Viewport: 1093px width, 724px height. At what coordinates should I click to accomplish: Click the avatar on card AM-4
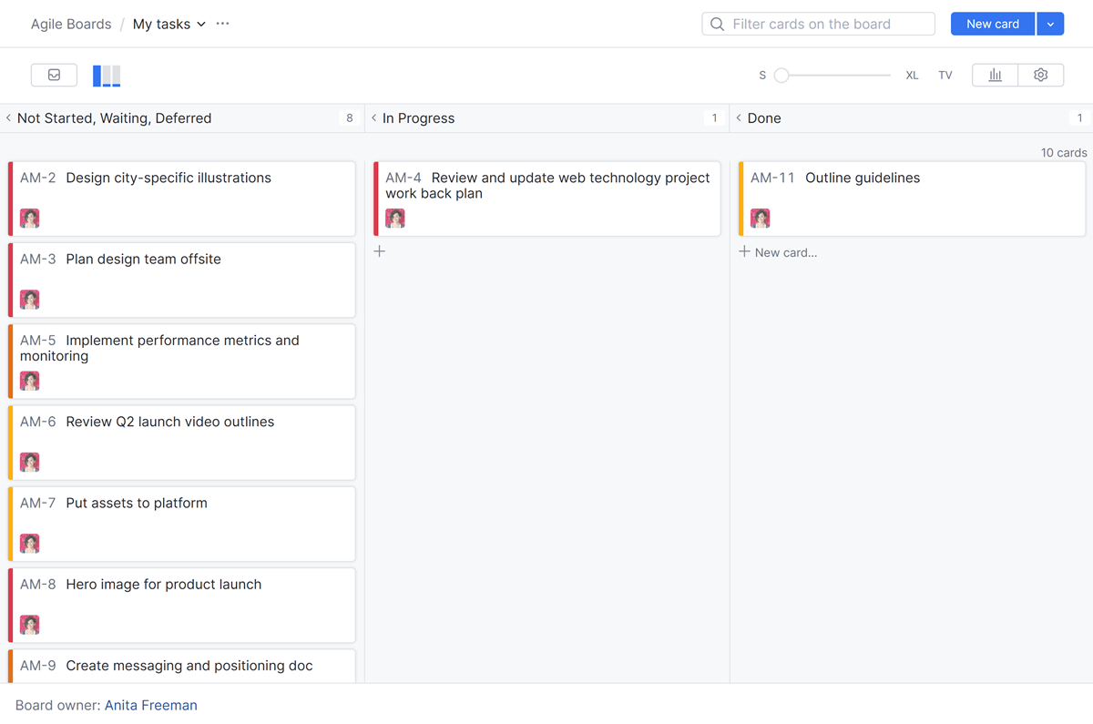[394, 219]
